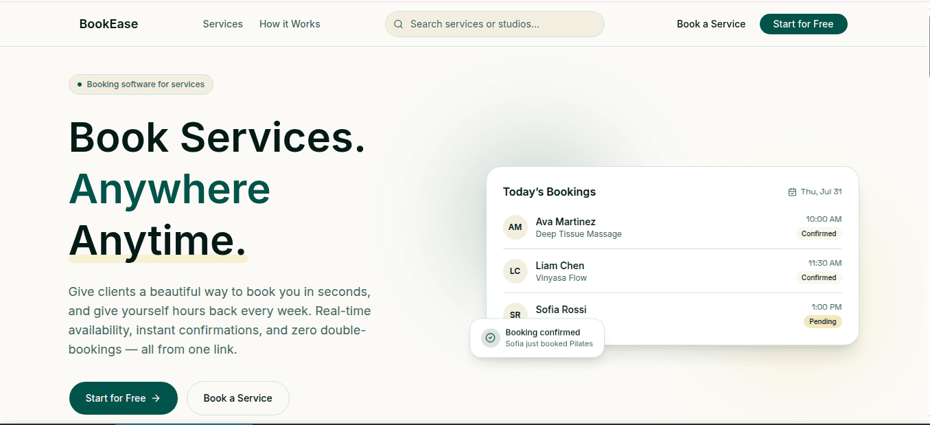
Task: Click the LC avatar for Liam Chen
Action: click(515, 271)
